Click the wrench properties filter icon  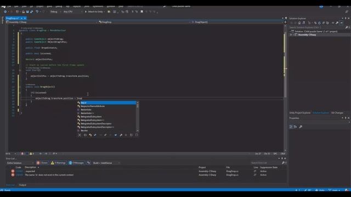[x=121, y=135]
